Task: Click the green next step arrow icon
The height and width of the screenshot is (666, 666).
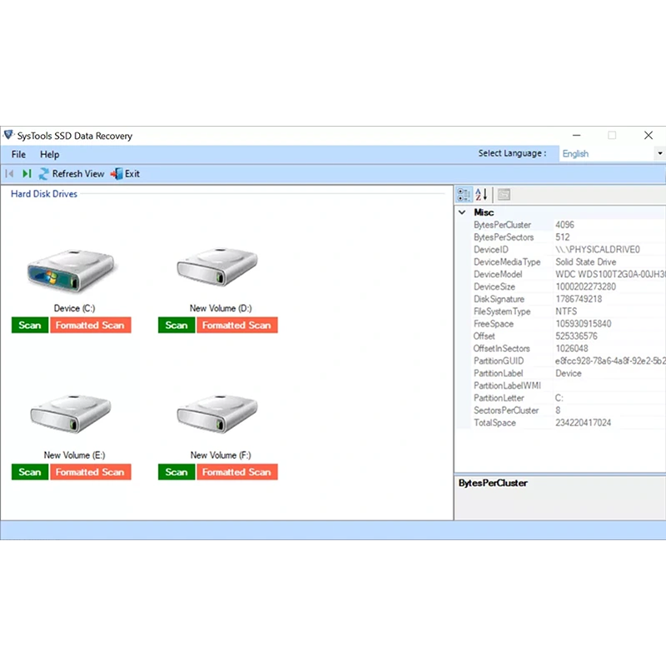Action: (x=27, y=173)
